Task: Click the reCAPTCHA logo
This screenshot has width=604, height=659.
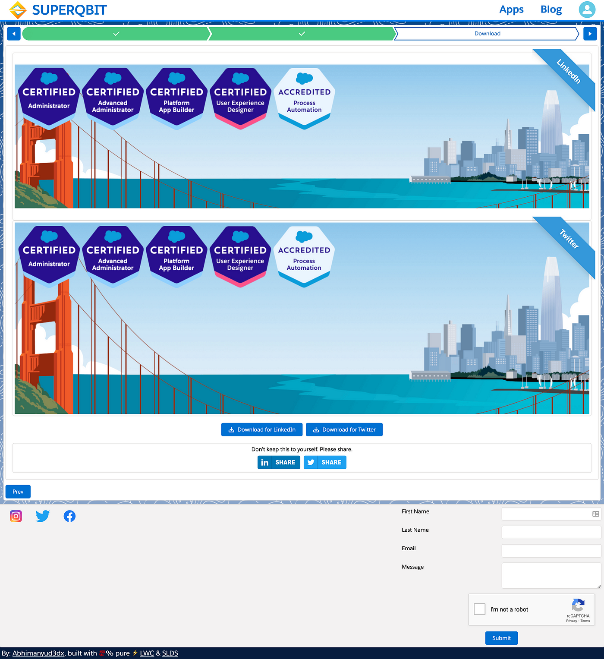Action: [x=578, y=605]
